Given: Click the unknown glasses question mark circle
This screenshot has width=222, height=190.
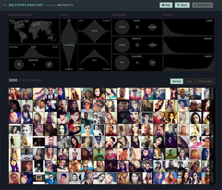Looking at the screenshot, I should (137, 63).
